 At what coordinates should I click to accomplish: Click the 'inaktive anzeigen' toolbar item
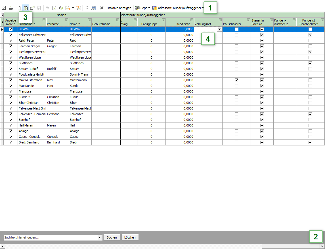pyautogui.click(x=119, y=8)
